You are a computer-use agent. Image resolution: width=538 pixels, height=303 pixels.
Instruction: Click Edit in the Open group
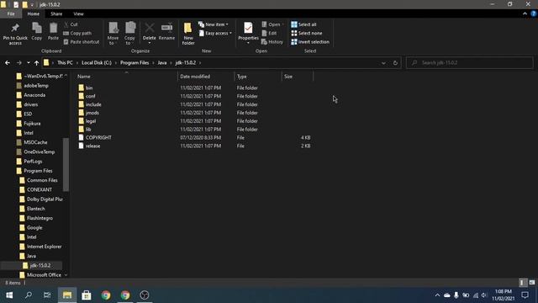coord(269,34)
